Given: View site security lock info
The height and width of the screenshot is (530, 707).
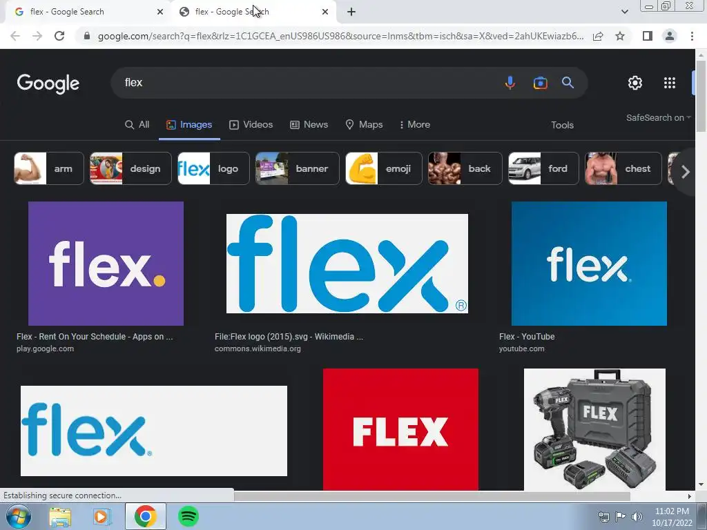Looking at the screenshot, I should click(x=87, y=36).
